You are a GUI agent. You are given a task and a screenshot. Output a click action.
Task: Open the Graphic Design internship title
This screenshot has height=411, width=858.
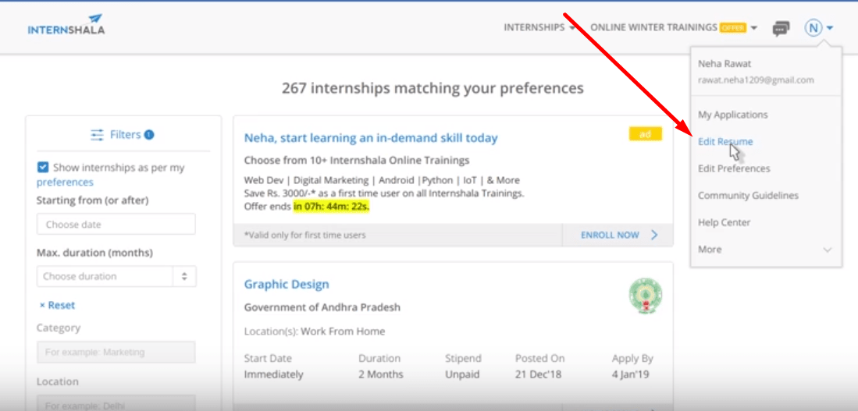coord(287,285)
